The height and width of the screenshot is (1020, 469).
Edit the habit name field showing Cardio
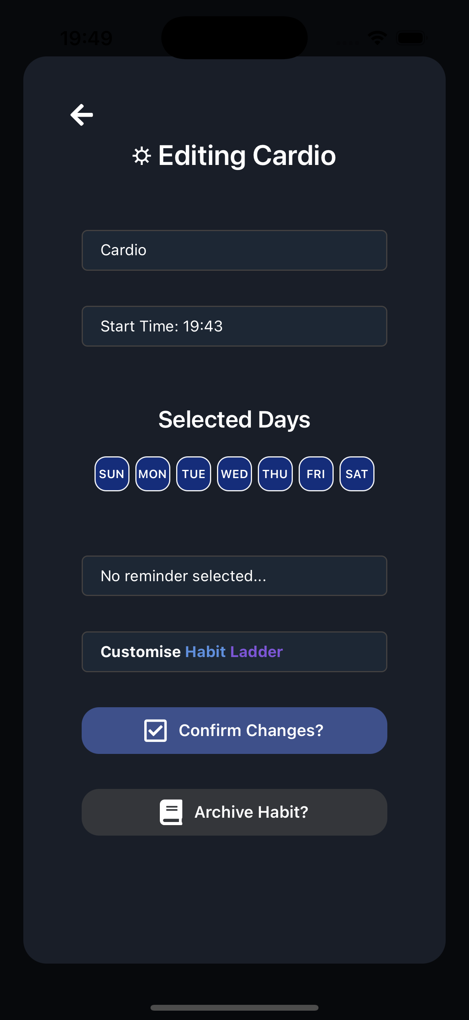(x=234, y=250)
